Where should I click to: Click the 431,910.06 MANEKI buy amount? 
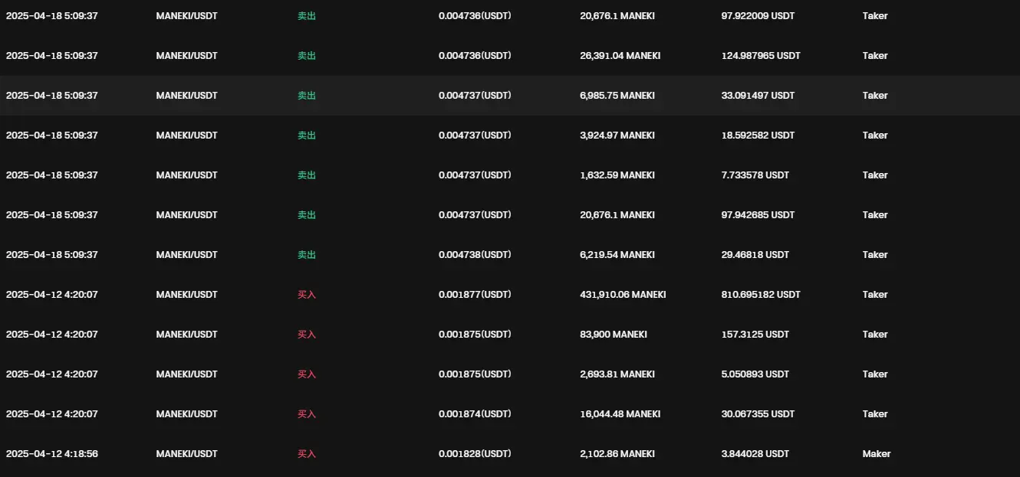point(623,295)
